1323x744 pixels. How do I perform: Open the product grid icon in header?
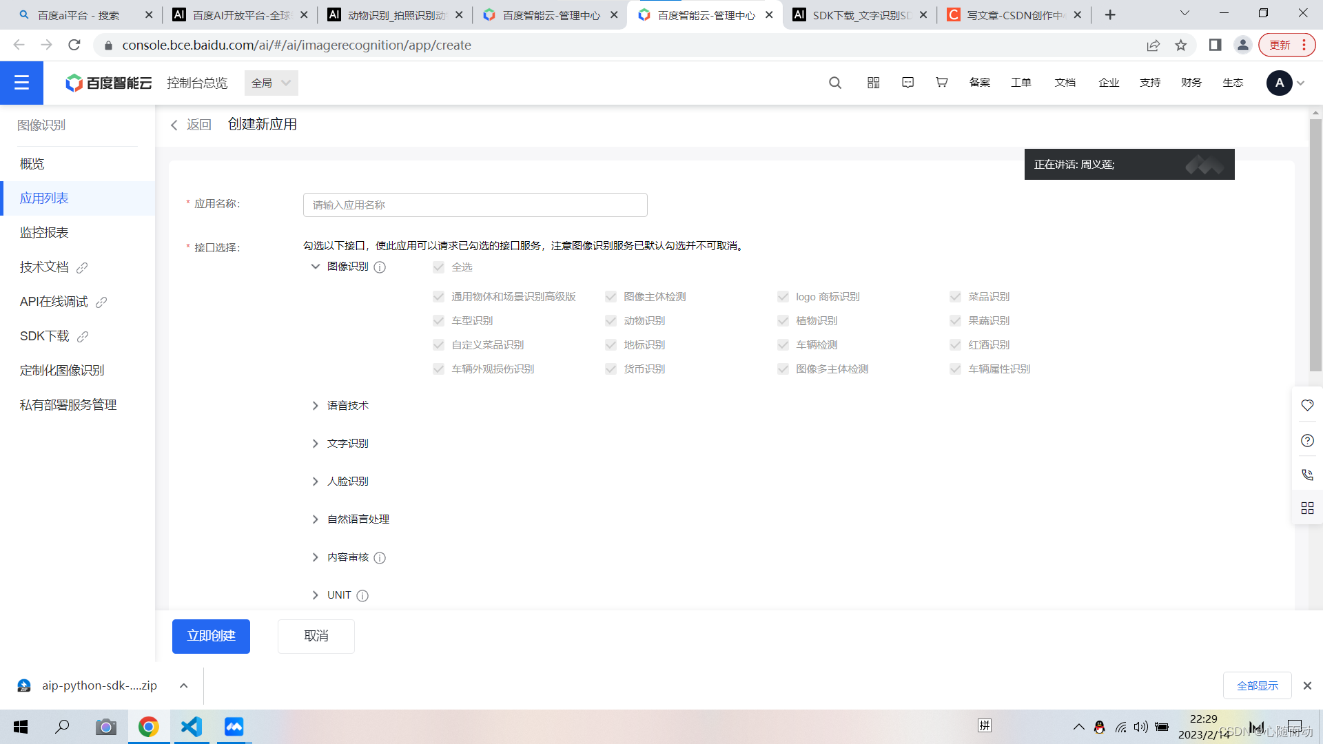[874, 83]
